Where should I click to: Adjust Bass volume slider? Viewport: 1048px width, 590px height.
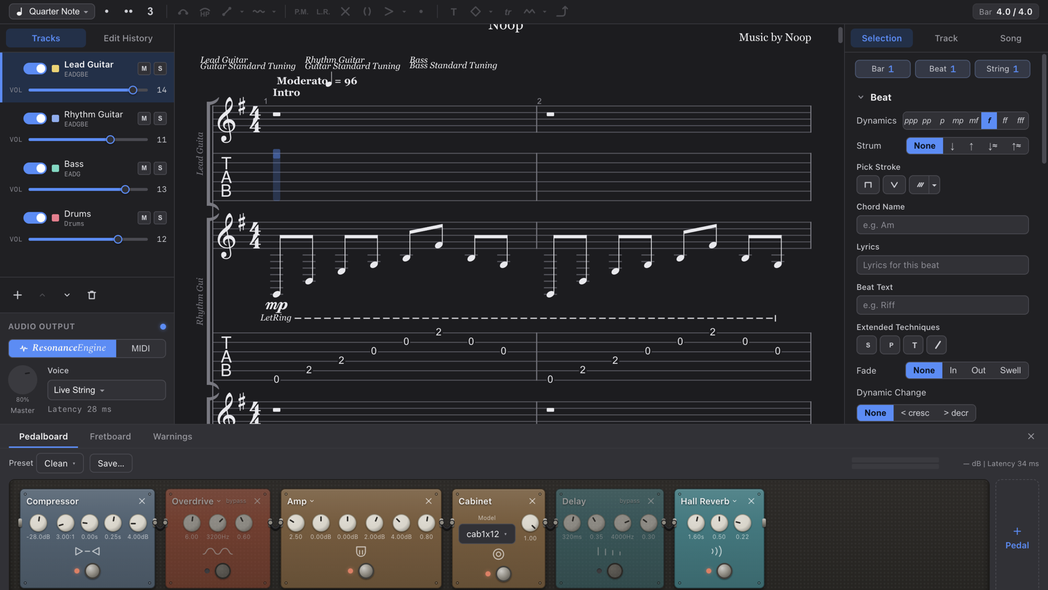88,189
